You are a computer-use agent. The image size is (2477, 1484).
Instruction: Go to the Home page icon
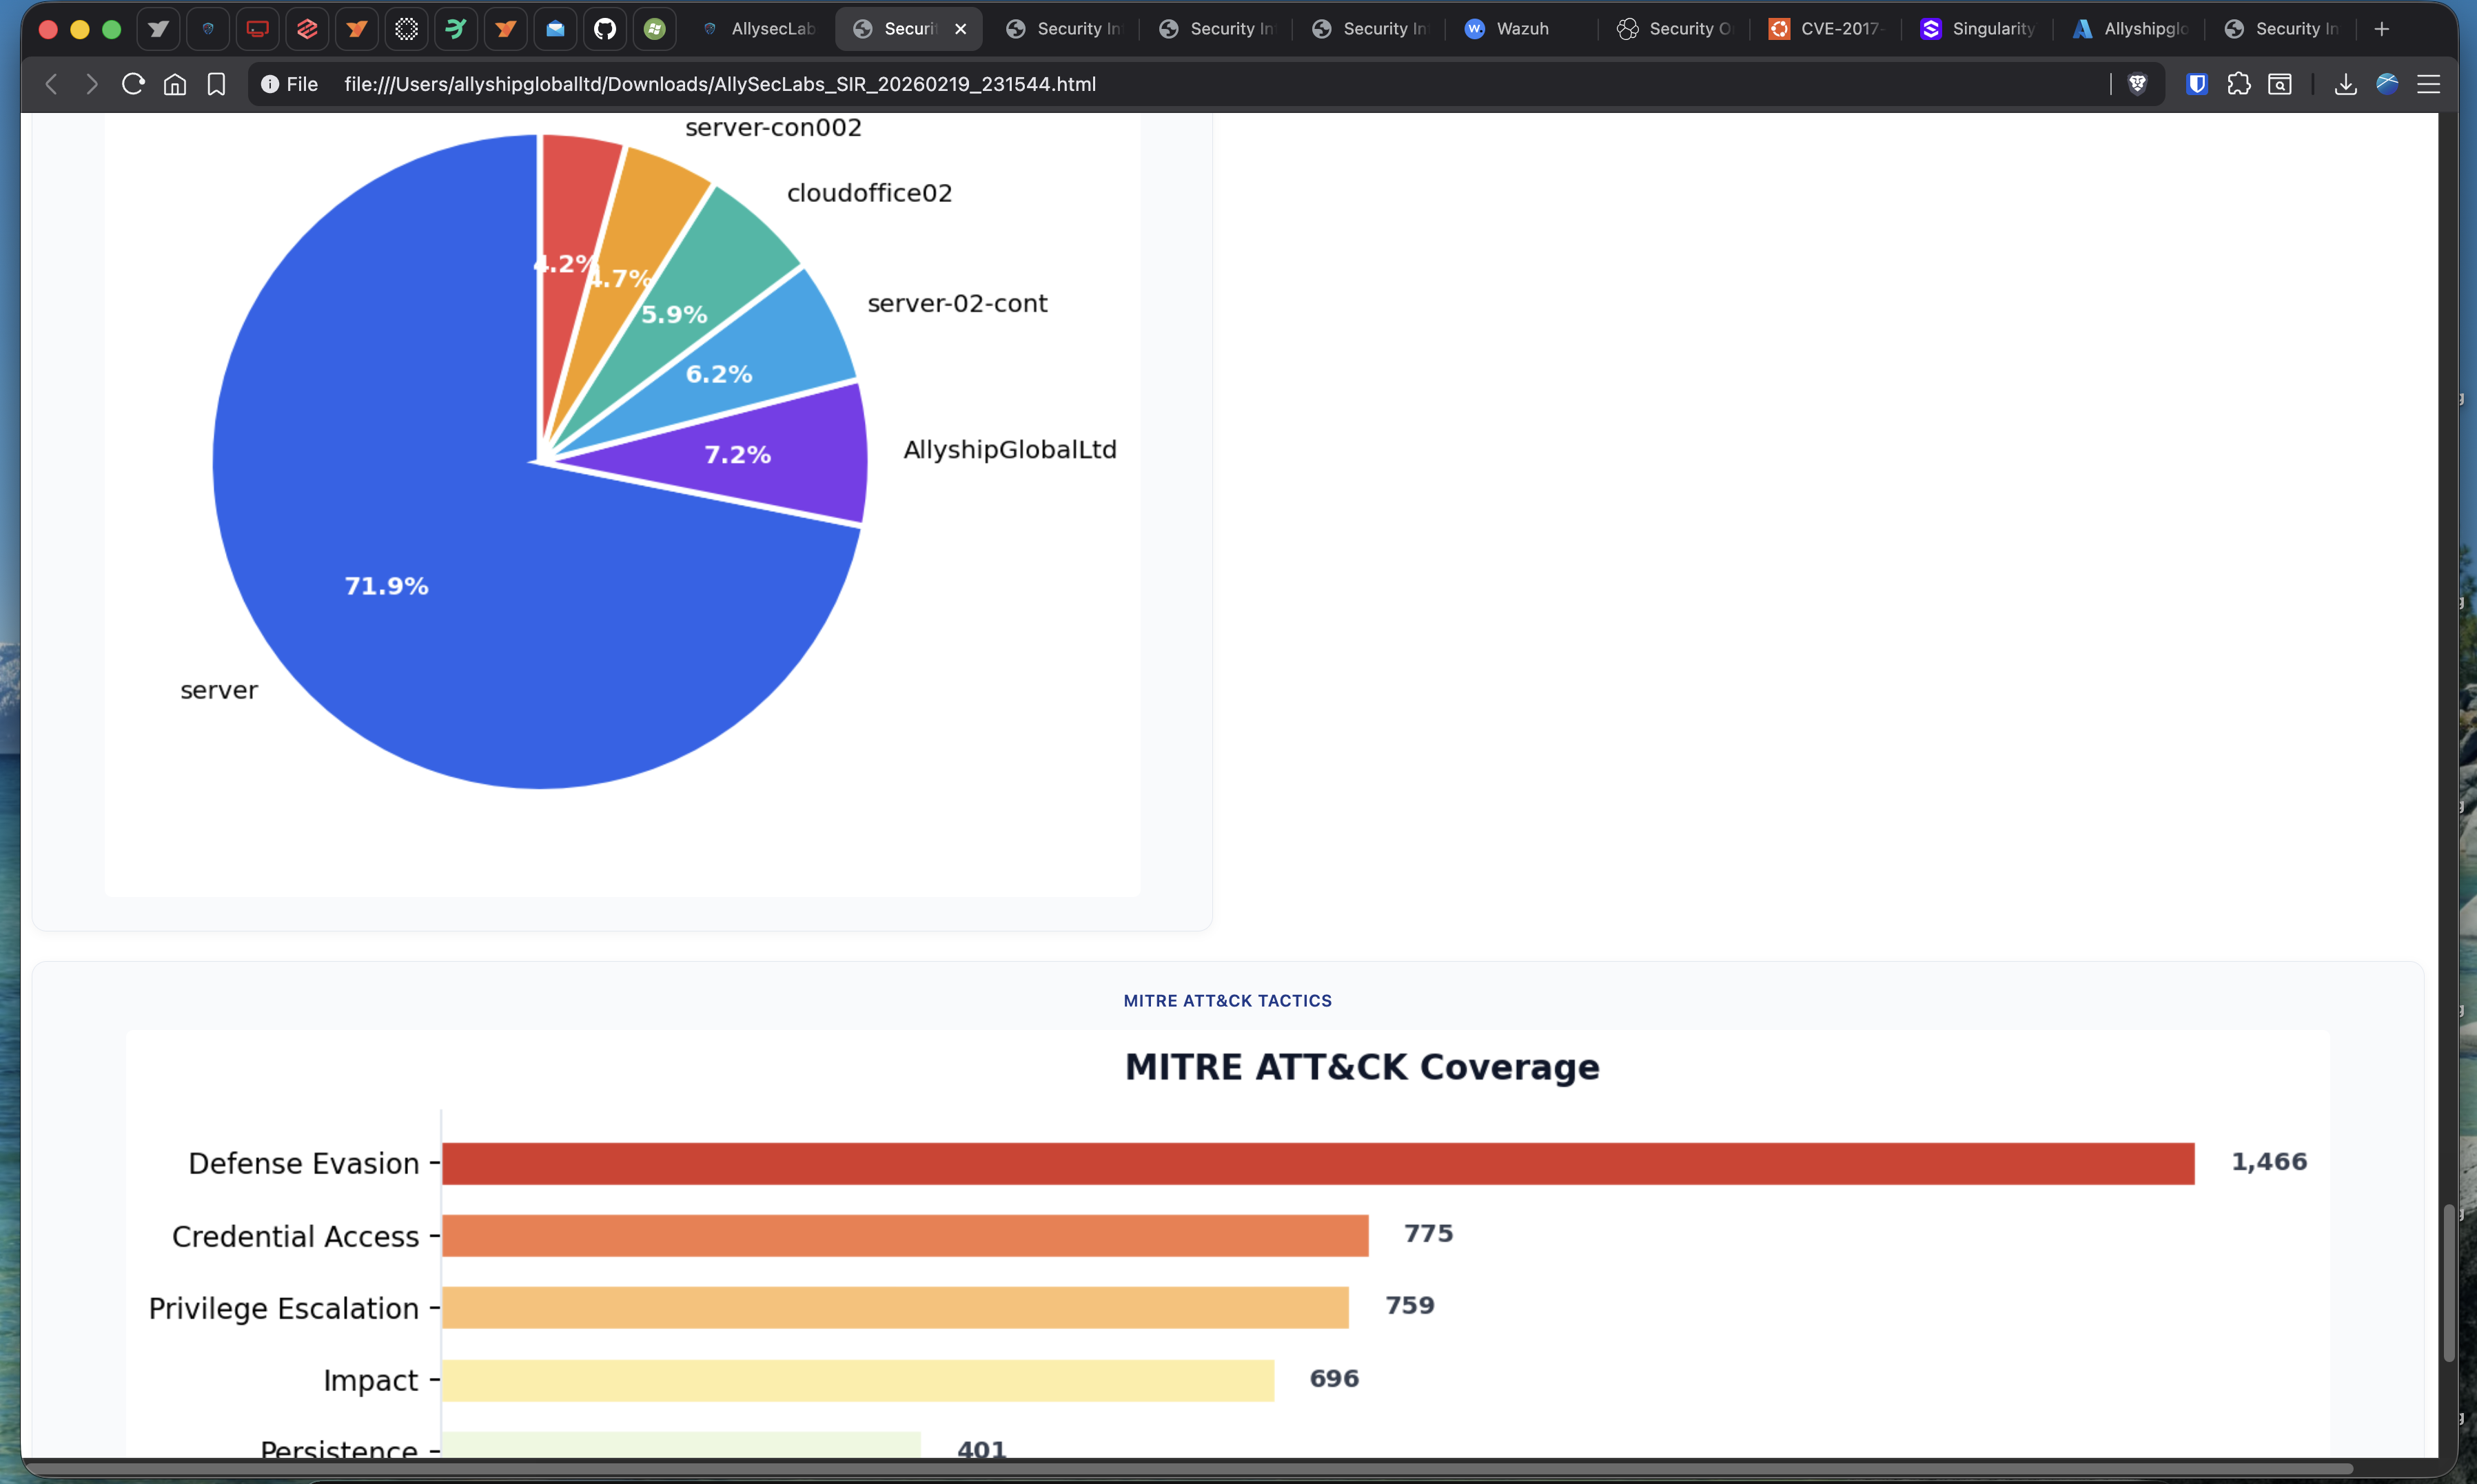coord(175,84)
